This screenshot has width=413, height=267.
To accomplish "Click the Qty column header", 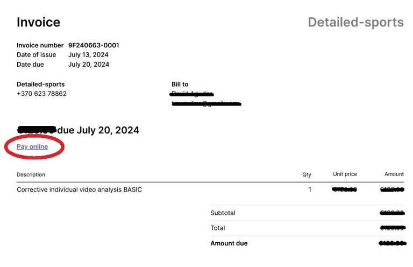I will 307,174.
